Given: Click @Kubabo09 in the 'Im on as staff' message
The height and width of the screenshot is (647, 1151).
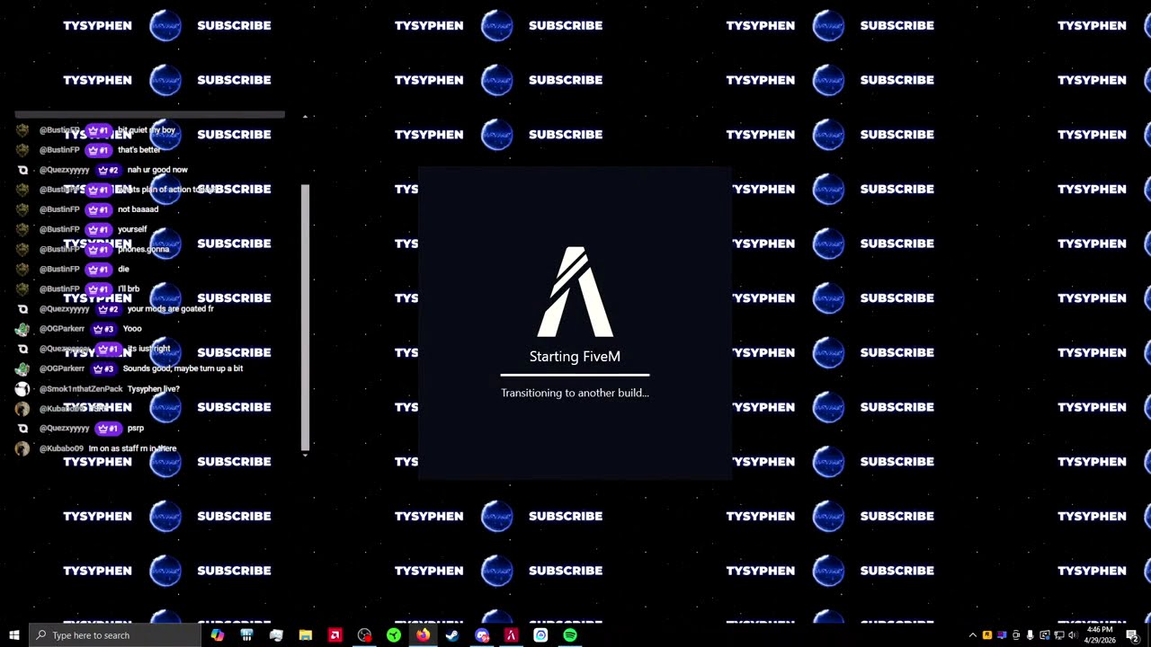Looking at the screenshot, I should tap(61, 448).
